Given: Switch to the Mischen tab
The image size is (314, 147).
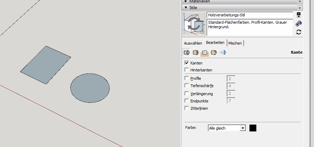Looking at the screenshot, I should (235, 43).
